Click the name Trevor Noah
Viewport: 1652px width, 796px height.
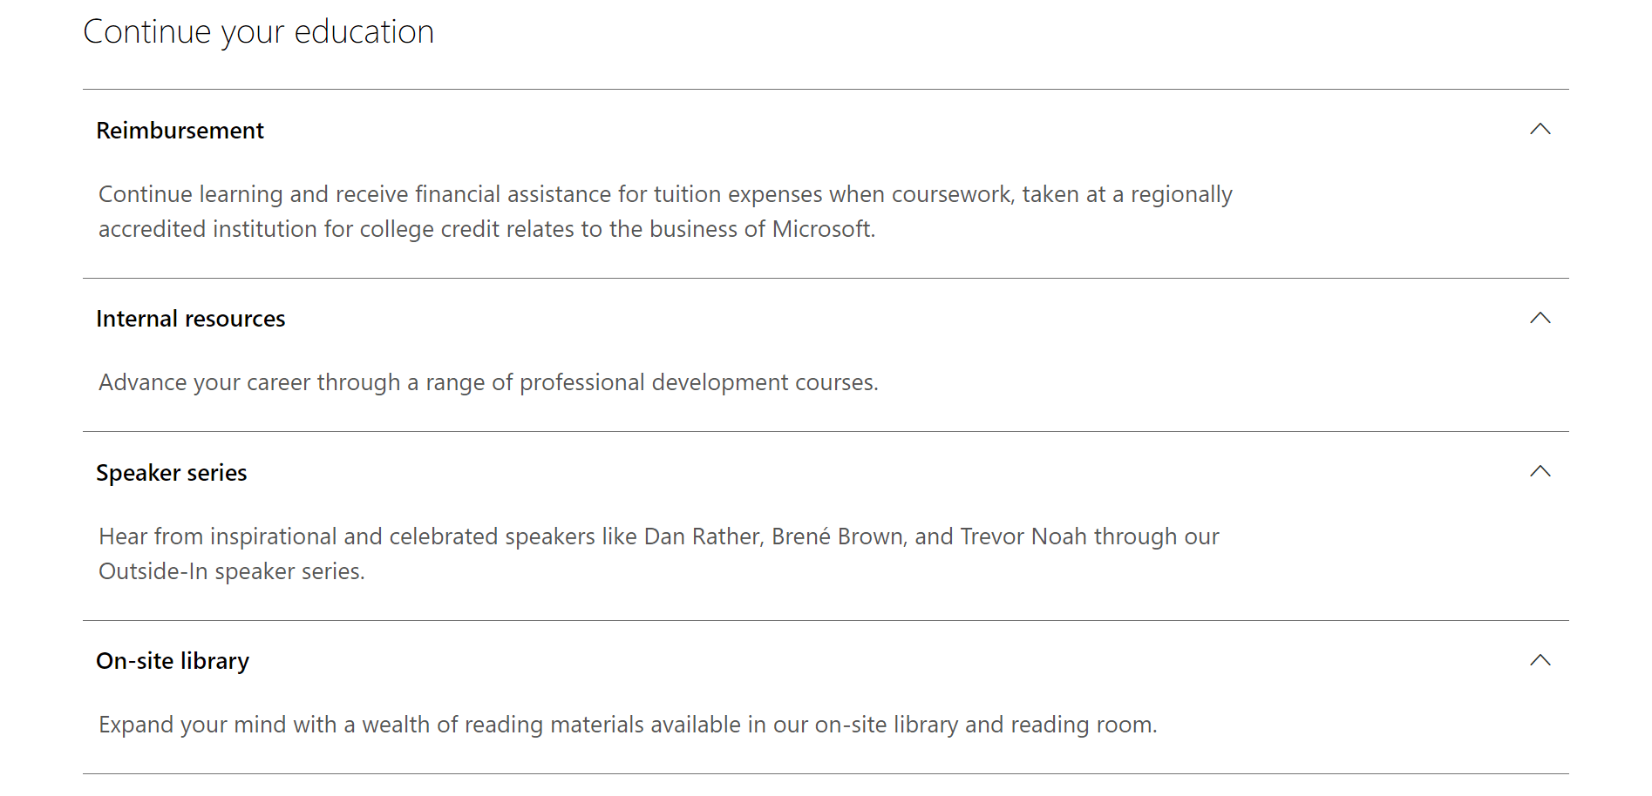click(x=1023, y=536)
